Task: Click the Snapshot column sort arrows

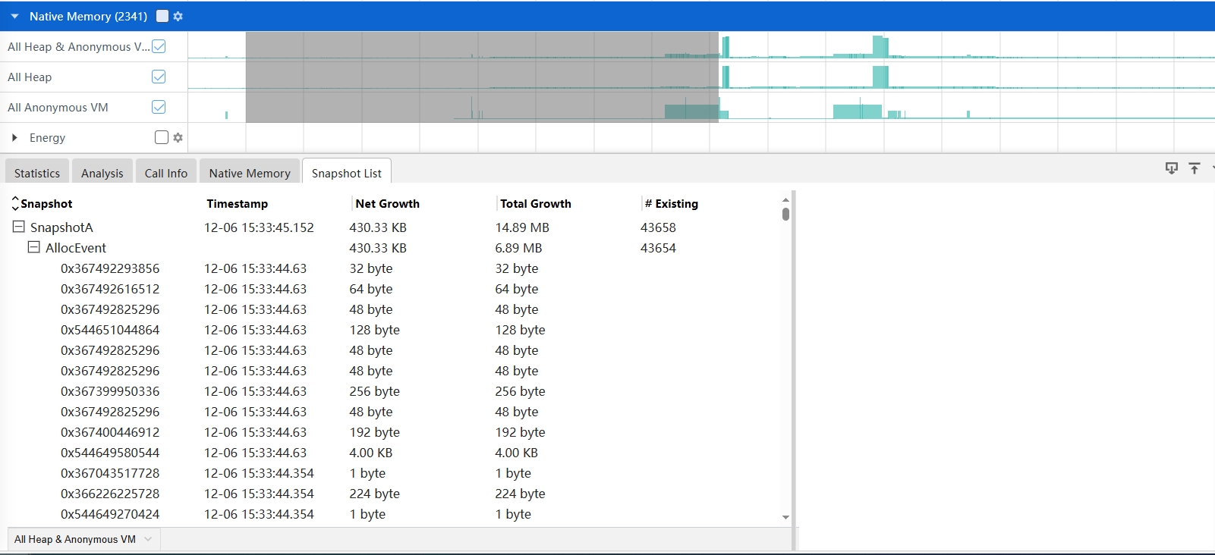Action: click(x=14, y=203)
